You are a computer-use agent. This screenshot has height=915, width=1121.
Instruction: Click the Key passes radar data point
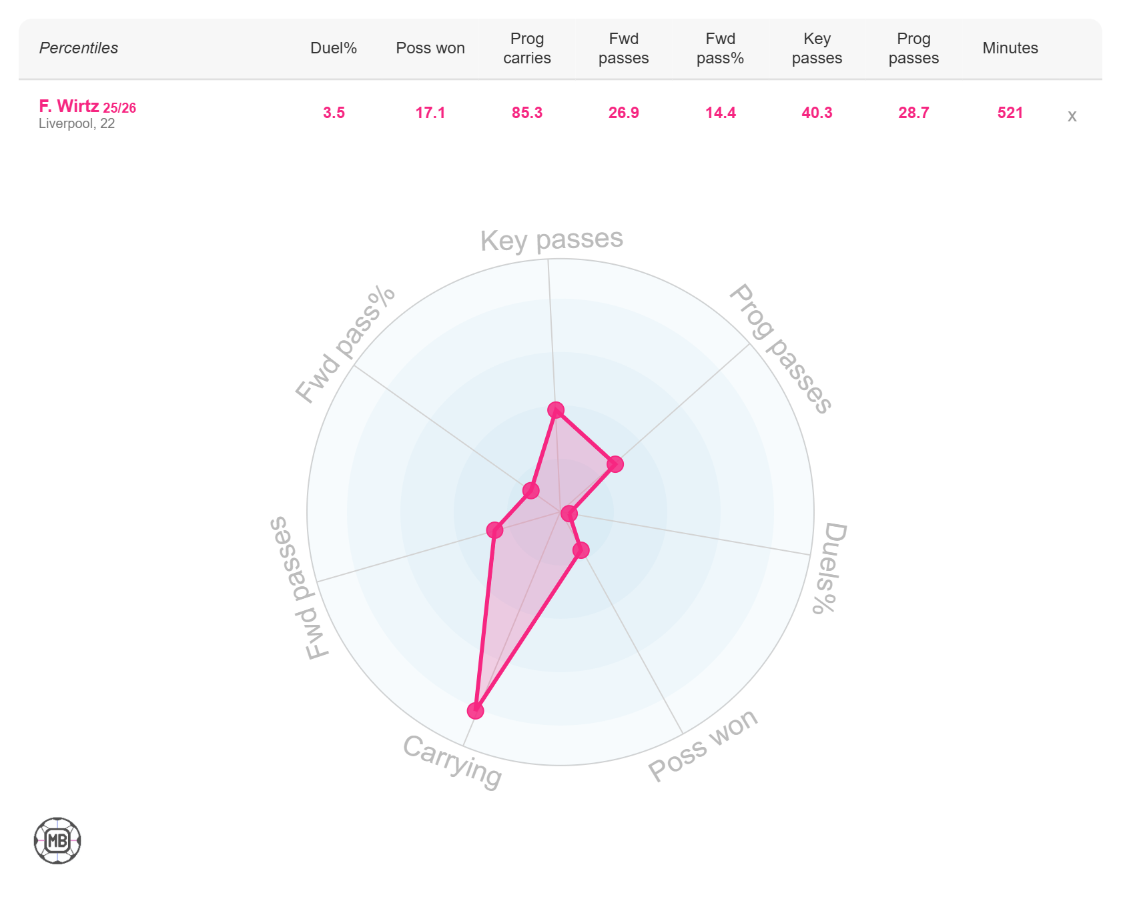click(555, 409)
